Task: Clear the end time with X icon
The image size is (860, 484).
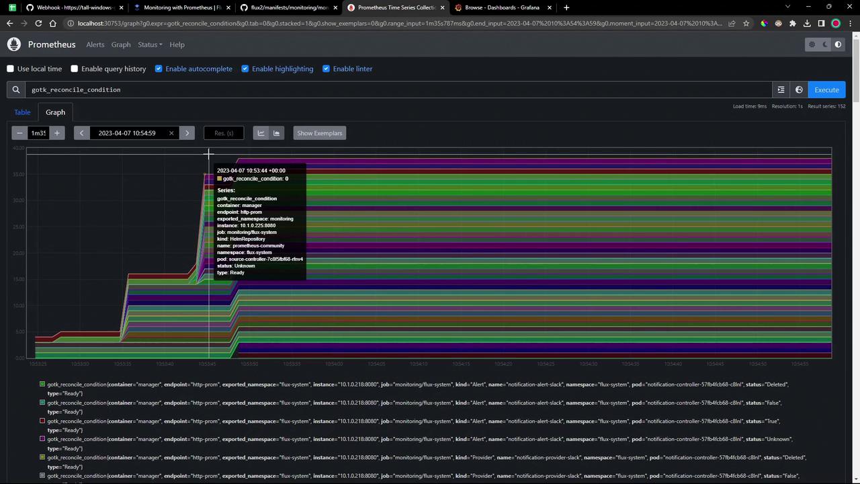Action: coord(171,133)
